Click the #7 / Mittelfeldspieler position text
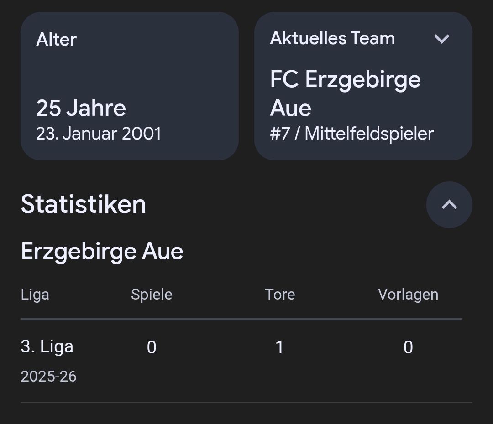 click(351, 134)
